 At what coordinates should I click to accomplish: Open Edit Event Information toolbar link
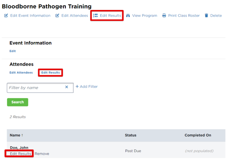(30, 16)
